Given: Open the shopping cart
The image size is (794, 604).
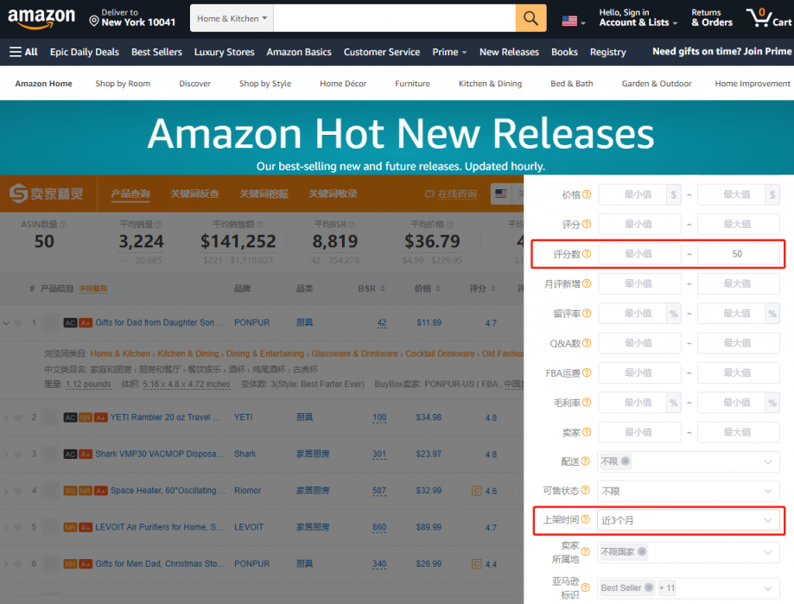Looking at the screenshot, I should 769,18.
